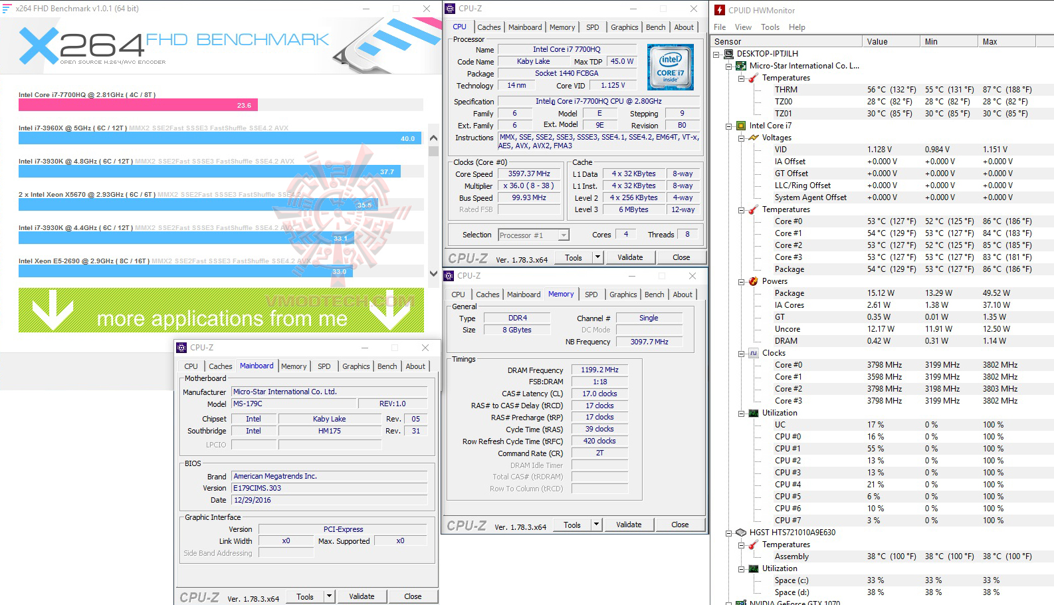Click the Powers flame icon in HWMonitor

(753, 281)
